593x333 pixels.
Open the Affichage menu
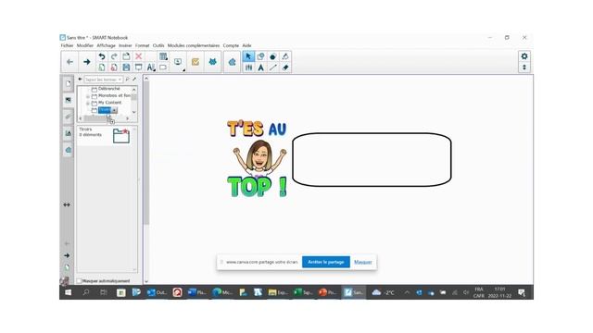pos(106,45)
